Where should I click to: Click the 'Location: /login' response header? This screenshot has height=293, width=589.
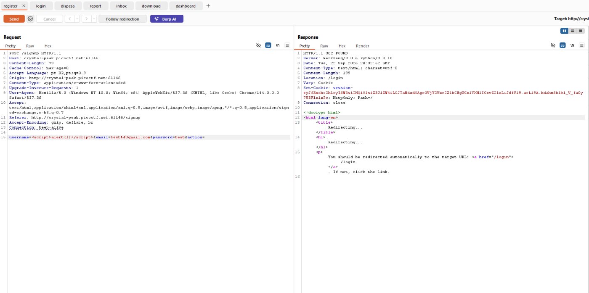pos(323,78)
